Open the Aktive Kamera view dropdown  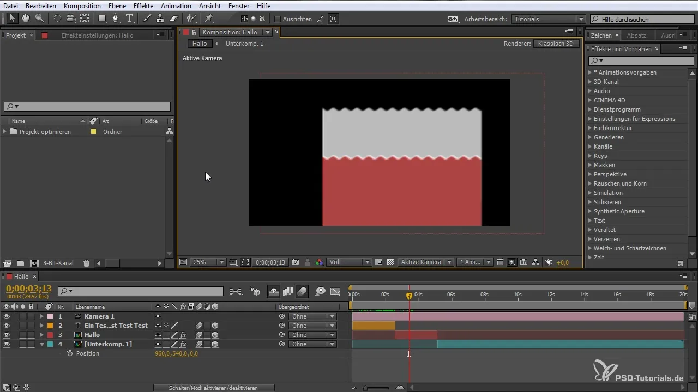(426, 262)
